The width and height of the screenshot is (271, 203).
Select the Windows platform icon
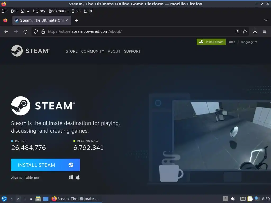[71, 177]
